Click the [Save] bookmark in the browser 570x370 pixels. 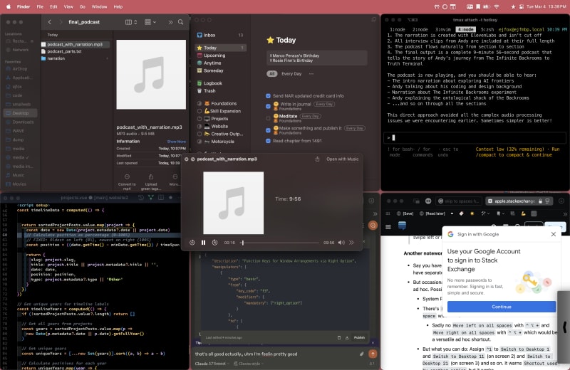tap(405, 213)
